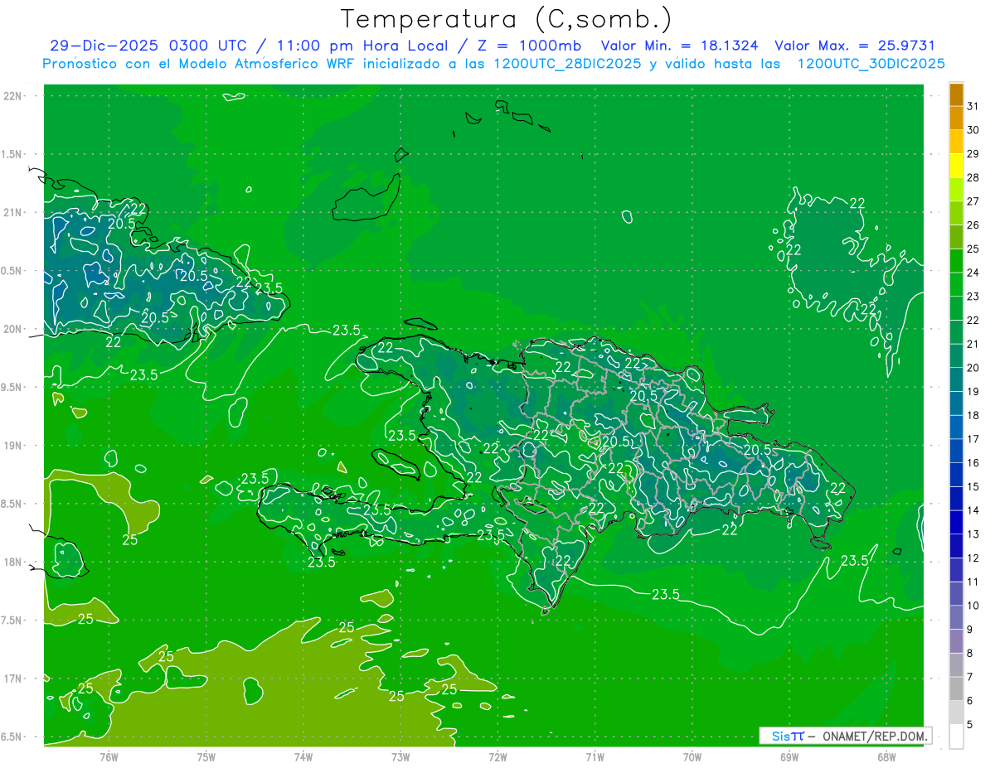Click the longitude axis label "69W"
Image resolution: width=995 pixels, height=768 pixels.
(789, 756)
